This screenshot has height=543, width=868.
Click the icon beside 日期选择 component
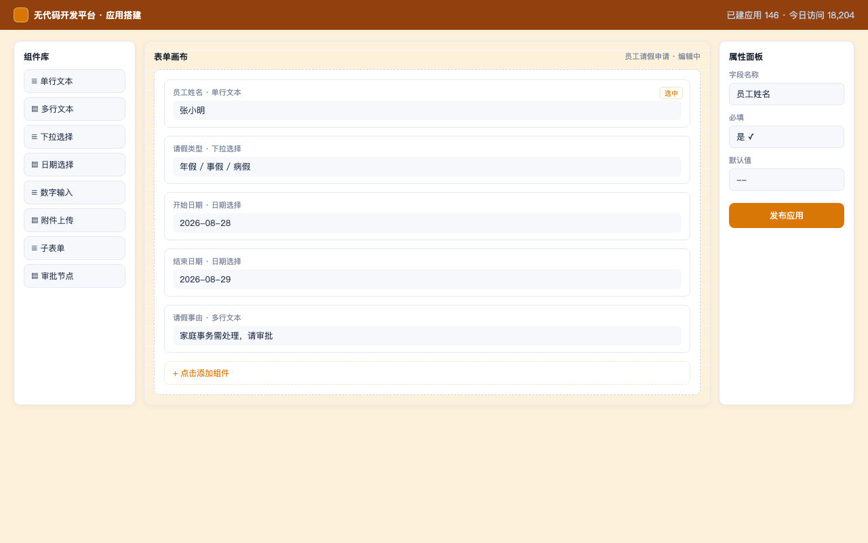pyautogui.click(x=35, y=164)
